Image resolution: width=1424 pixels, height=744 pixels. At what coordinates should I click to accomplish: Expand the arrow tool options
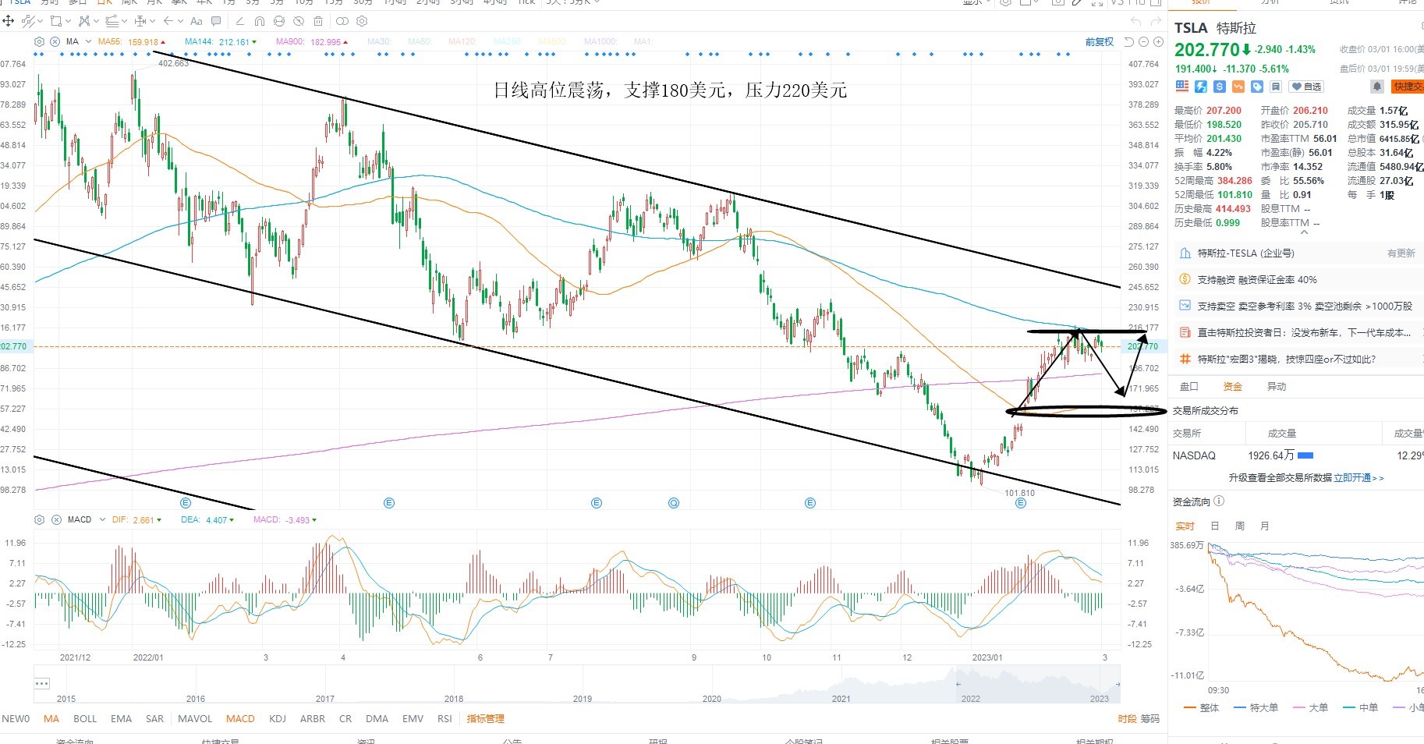180,21
